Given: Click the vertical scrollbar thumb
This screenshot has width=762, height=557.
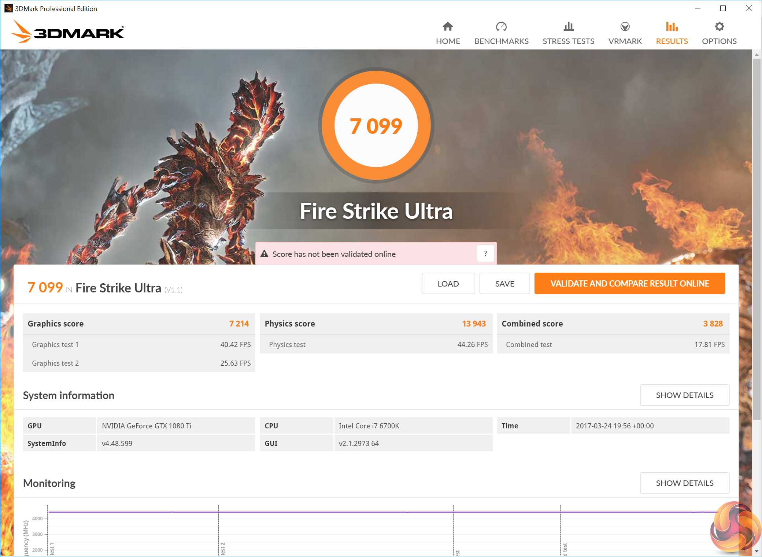Looking at the screenshot, I should [x=757, y=238].
